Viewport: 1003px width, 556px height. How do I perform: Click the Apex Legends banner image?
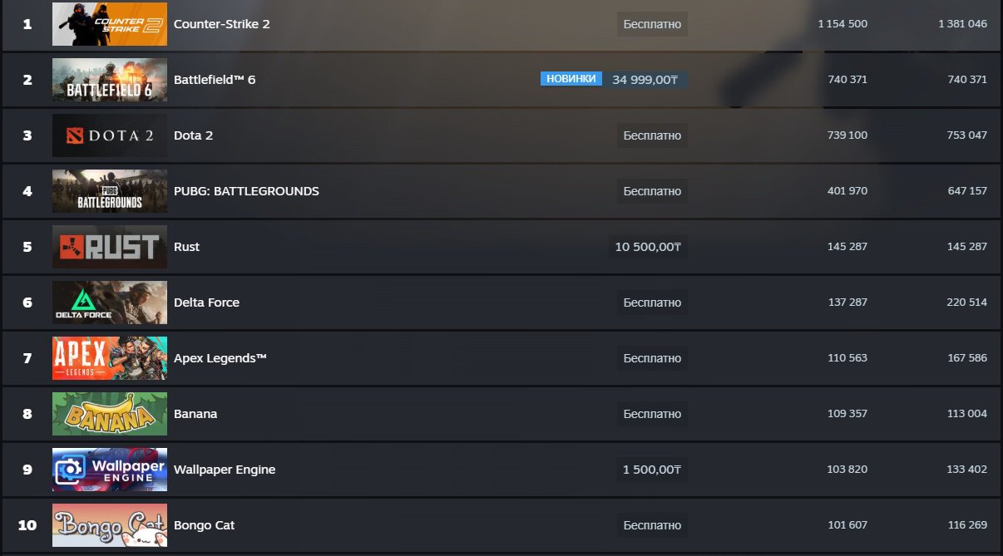(109, 358)
